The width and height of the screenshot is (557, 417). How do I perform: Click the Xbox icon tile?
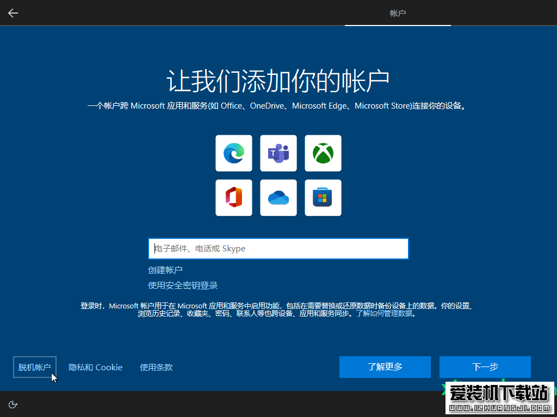[x=323, y=153]
